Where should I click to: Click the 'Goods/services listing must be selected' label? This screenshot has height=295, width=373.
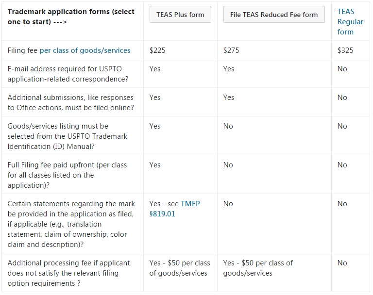tap(68, 136)
